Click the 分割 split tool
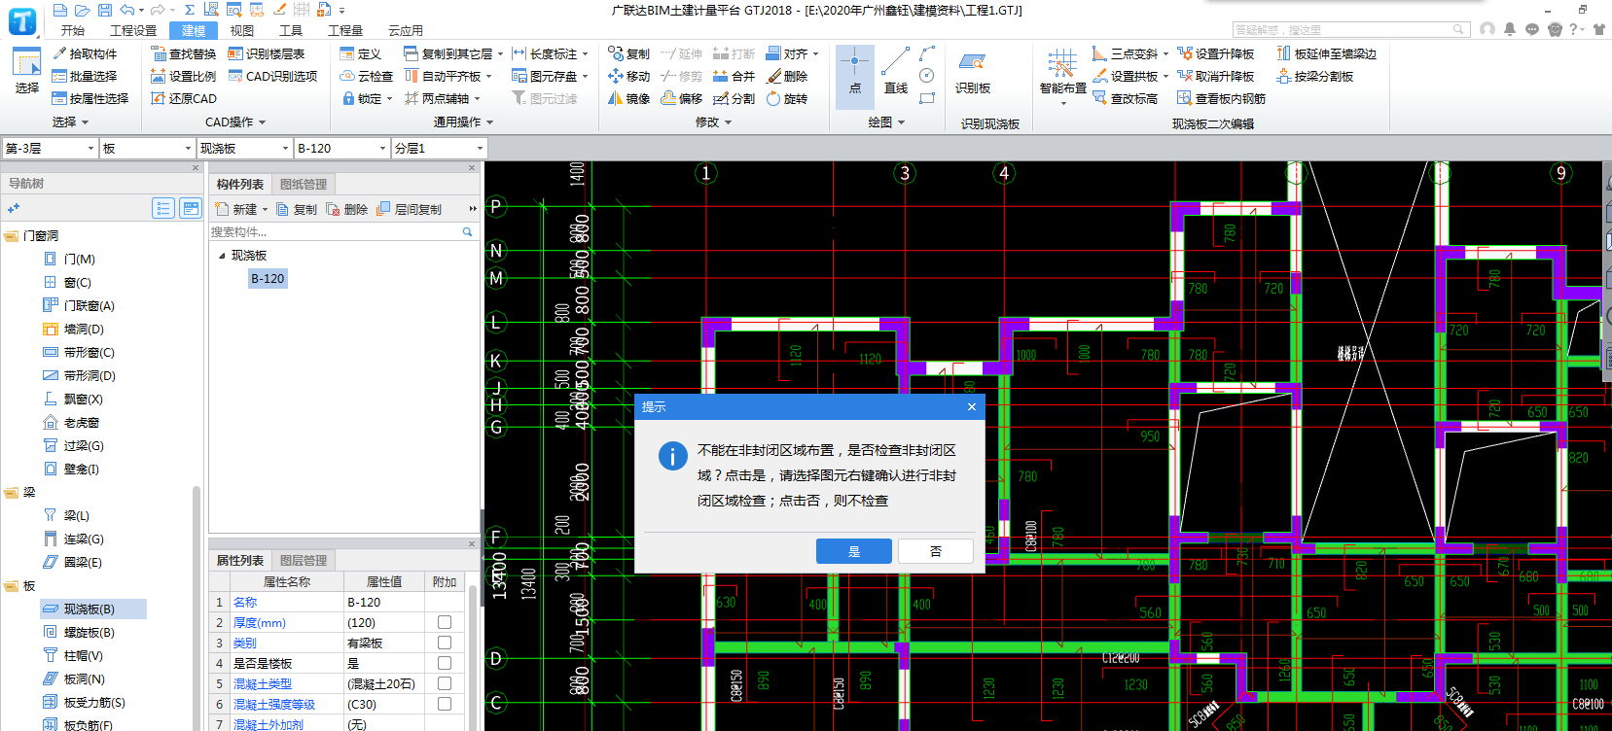 734,98
